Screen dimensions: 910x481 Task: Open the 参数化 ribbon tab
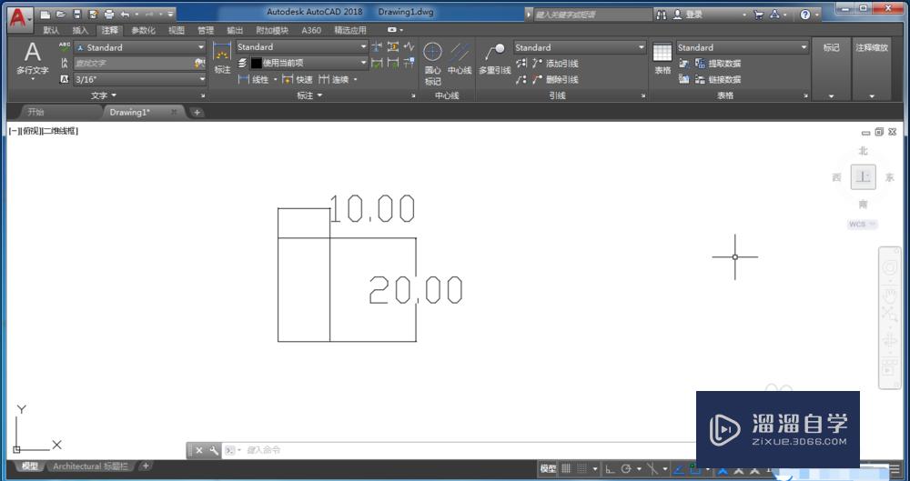(143, 30)
